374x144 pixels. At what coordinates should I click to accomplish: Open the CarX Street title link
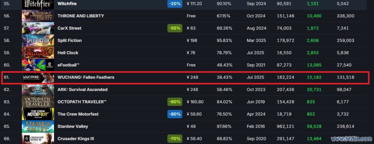69,28
